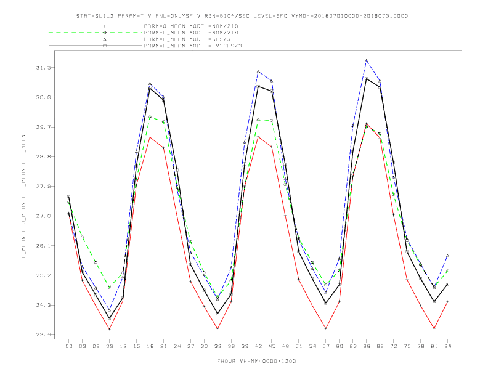Image resolution: width=488 pixels, height=377 pixels.
Task: Click x-axis forecast hour label 12
Action: (x=123, y=346)
